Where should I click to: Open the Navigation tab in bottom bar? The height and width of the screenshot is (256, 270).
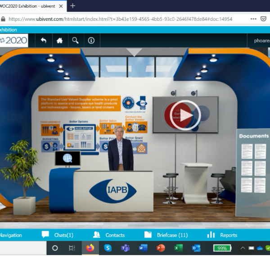pos(11,235)
